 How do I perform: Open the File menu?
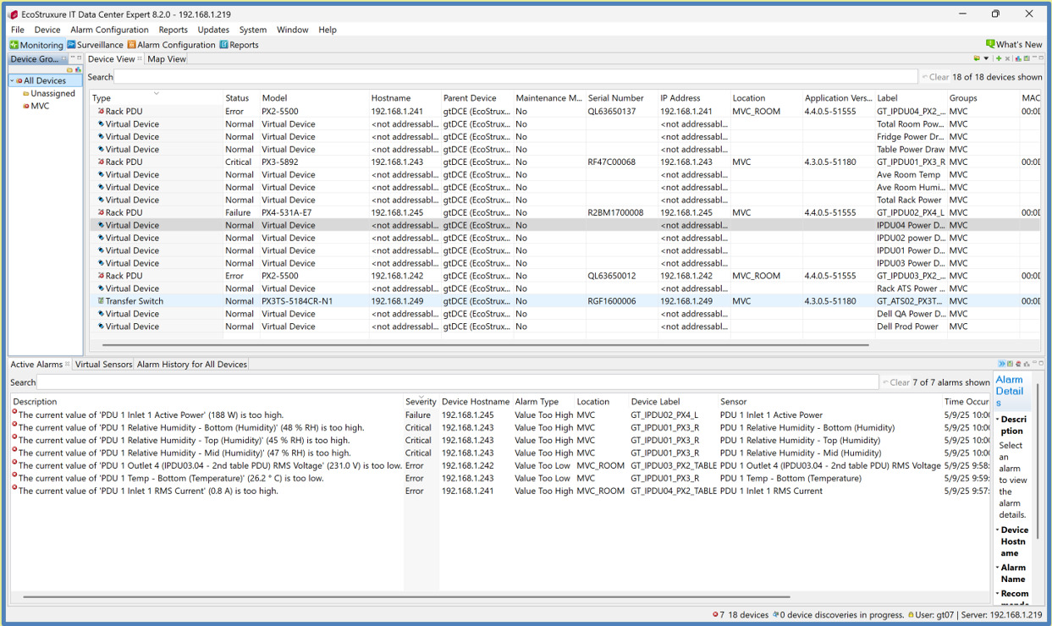click(17, 30)
